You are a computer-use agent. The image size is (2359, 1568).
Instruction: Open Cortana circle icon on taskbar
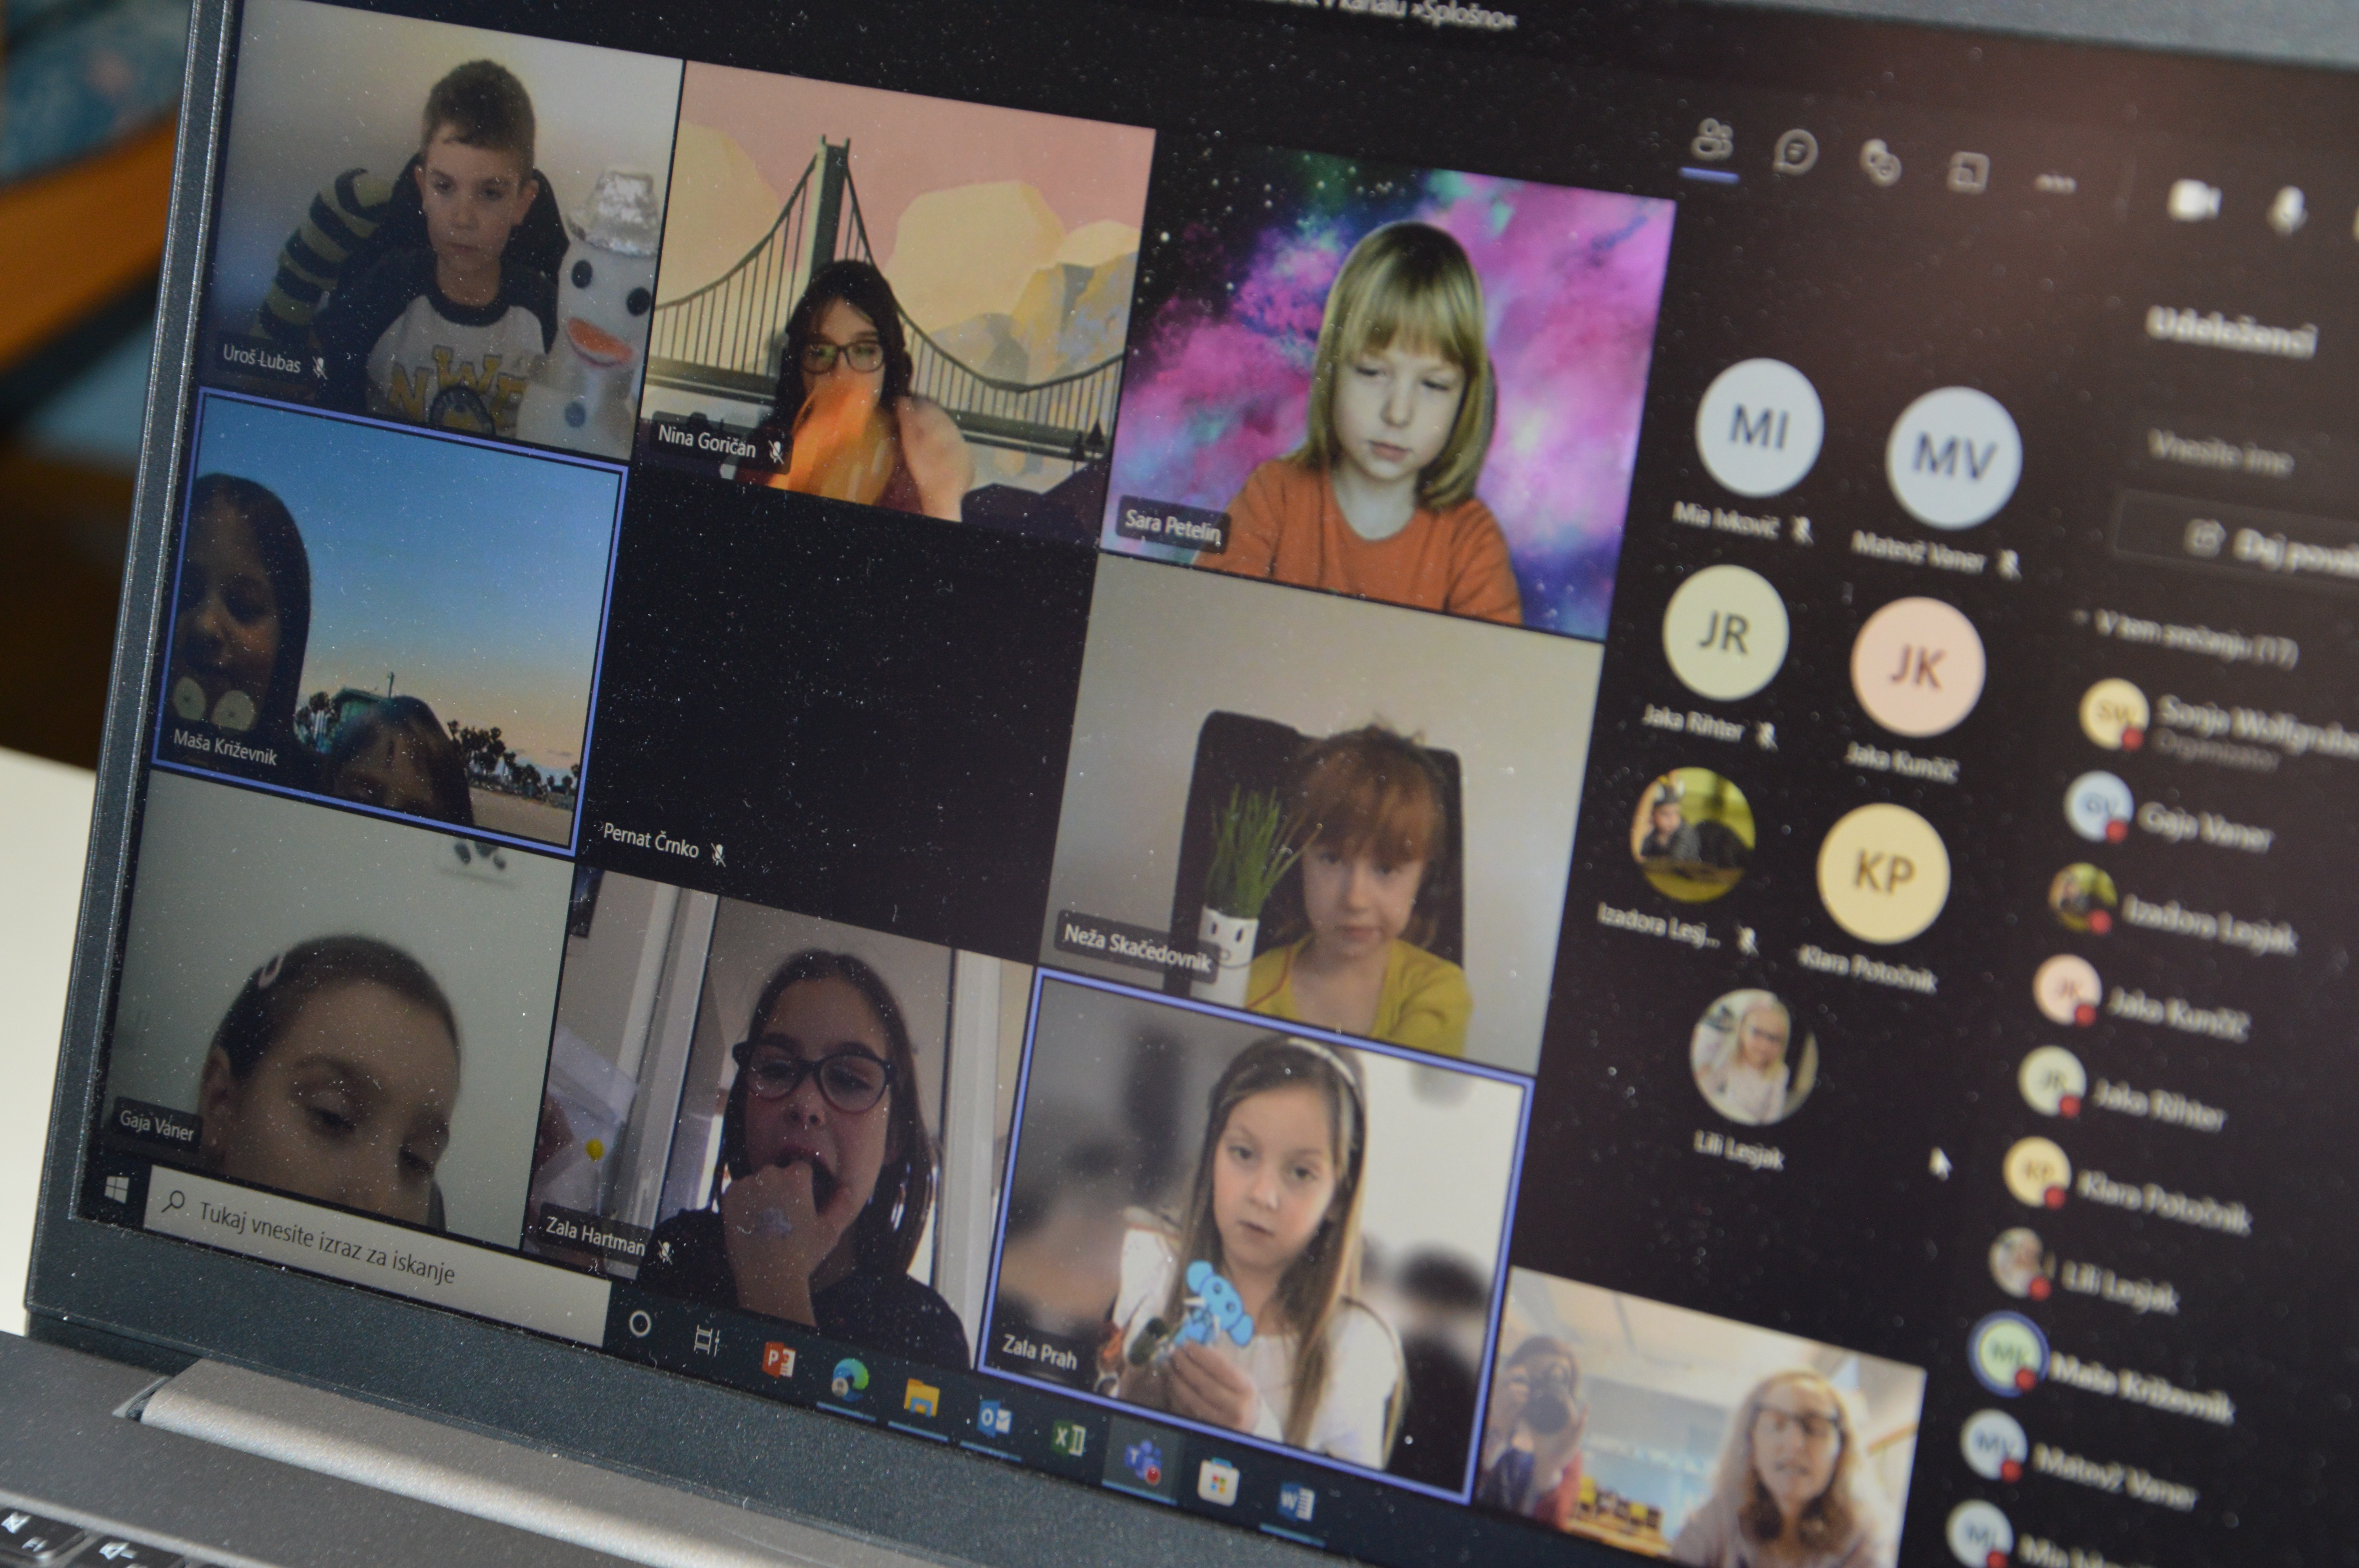tap(639, 1325)
